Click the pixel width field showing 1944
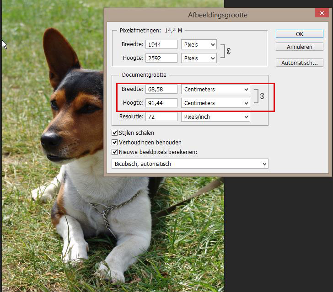 [x=161, y=44]
